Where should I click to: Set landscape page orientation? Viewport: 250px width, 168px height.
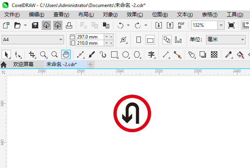point(150,40)
